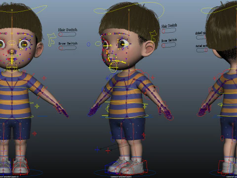
Task: Select the red foot box control in back view
Action: click(226, 167)
